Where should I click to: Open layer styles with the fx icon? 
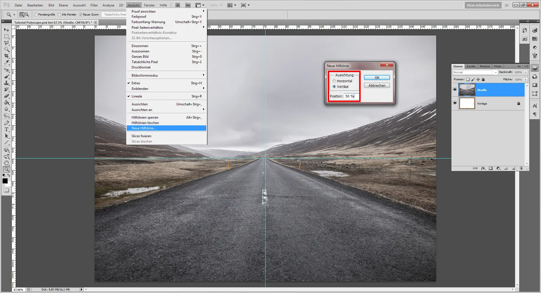(483, 168)
